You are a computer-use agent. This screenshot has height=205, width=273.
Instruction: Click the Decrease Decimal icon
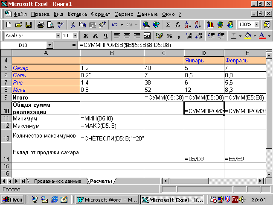pos(199,36)
